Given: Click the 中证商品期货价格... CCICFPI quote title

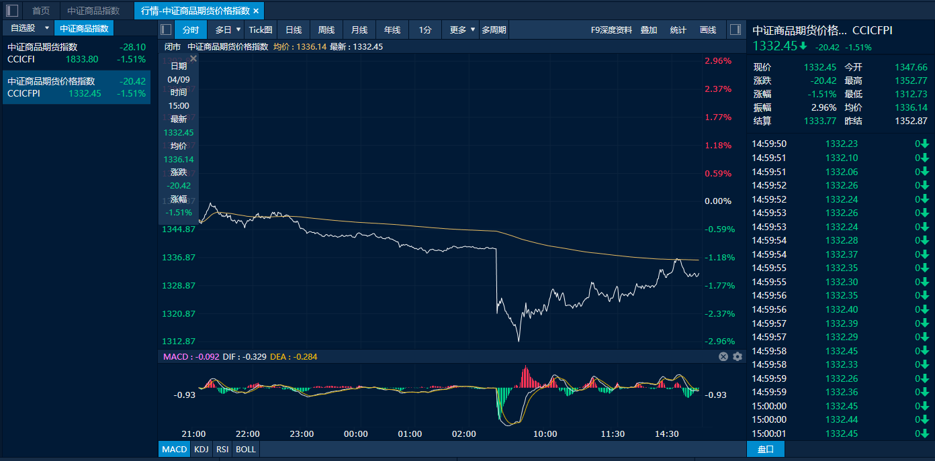Looking at the screenshot, I should pyautogui.click(x=822, y=30).
